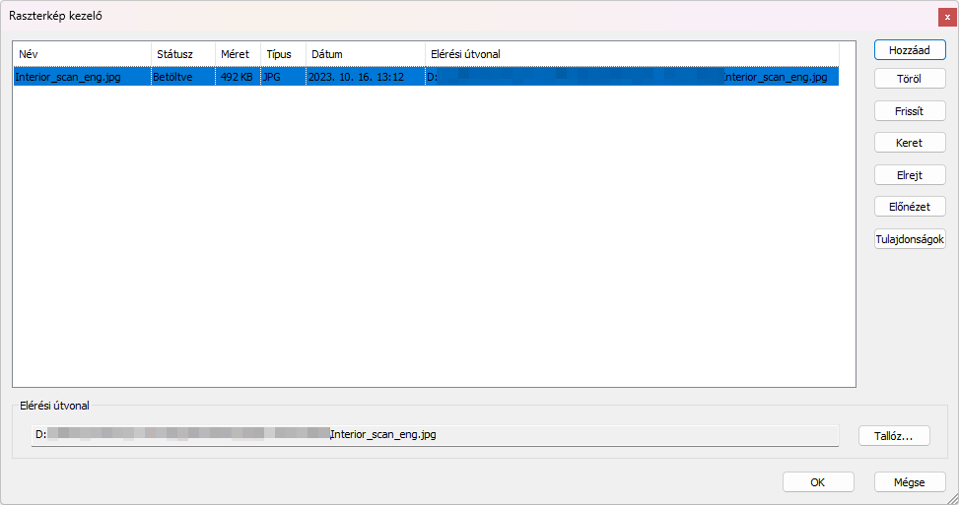This screenshot has width=959, height=505.
Task: Open Tulajdonságok properties
Action: [910, 239]
